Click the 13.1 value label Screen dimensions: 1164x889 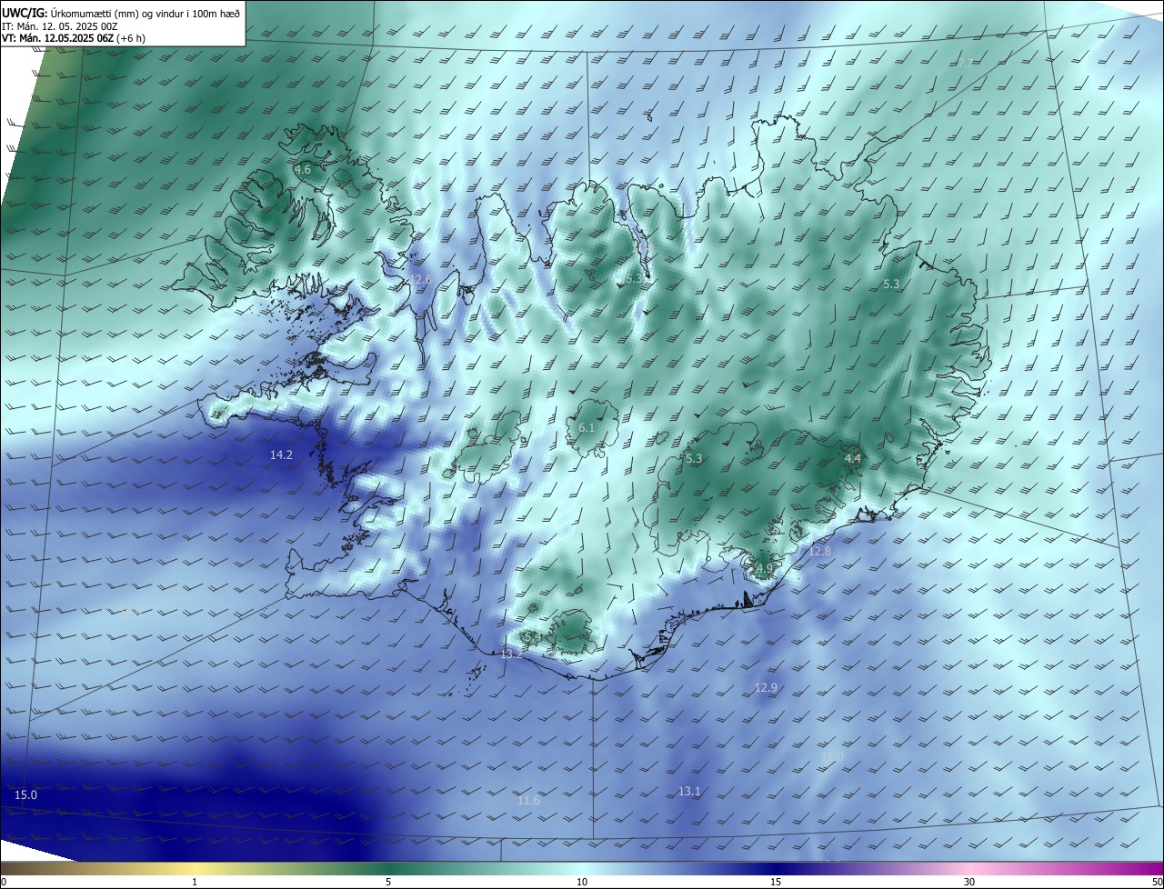point(689,792)
